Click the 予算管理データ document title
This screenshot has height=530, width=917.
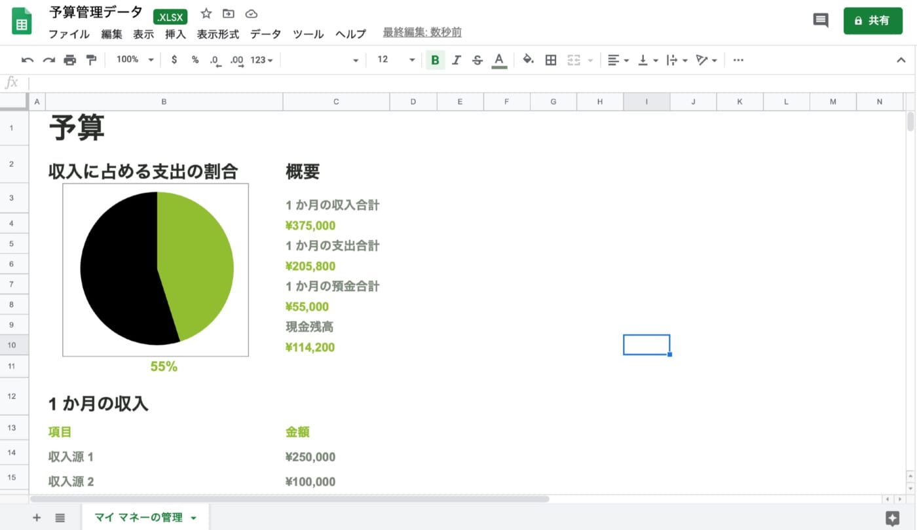pyautogui.click(x=96, y=12)
